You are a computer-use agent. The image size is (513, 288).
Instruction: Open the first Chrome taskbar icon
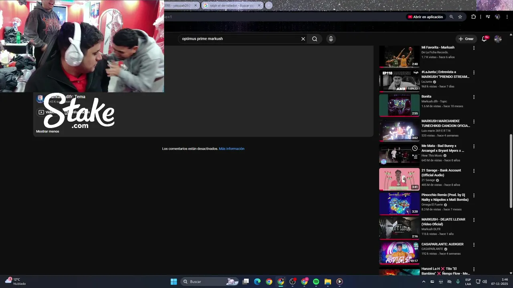(269, 282)
